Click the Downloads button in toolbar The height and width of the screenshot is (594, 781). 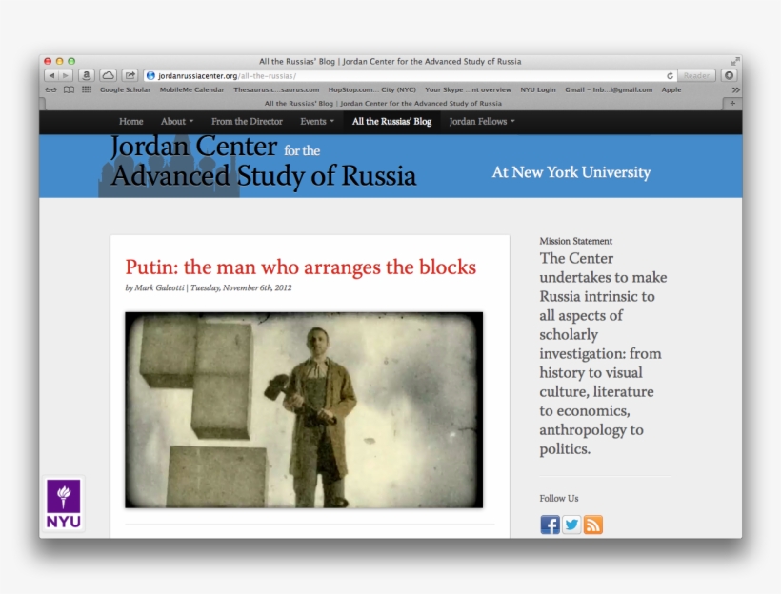[x=730, y=76]
